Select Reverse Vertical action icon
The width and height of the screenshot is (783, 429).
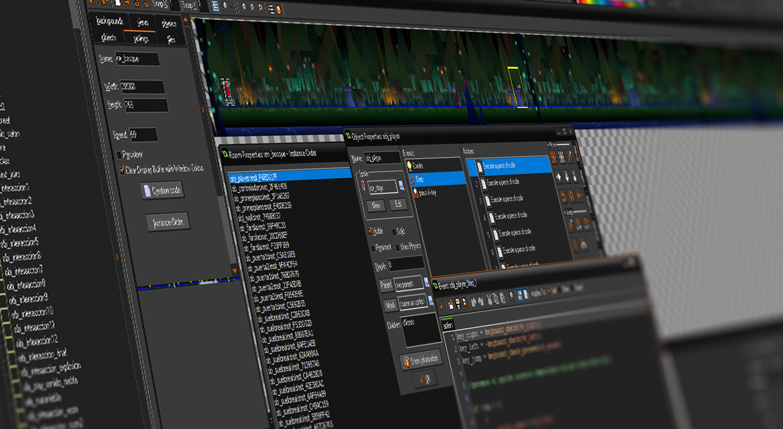point(572,197)
